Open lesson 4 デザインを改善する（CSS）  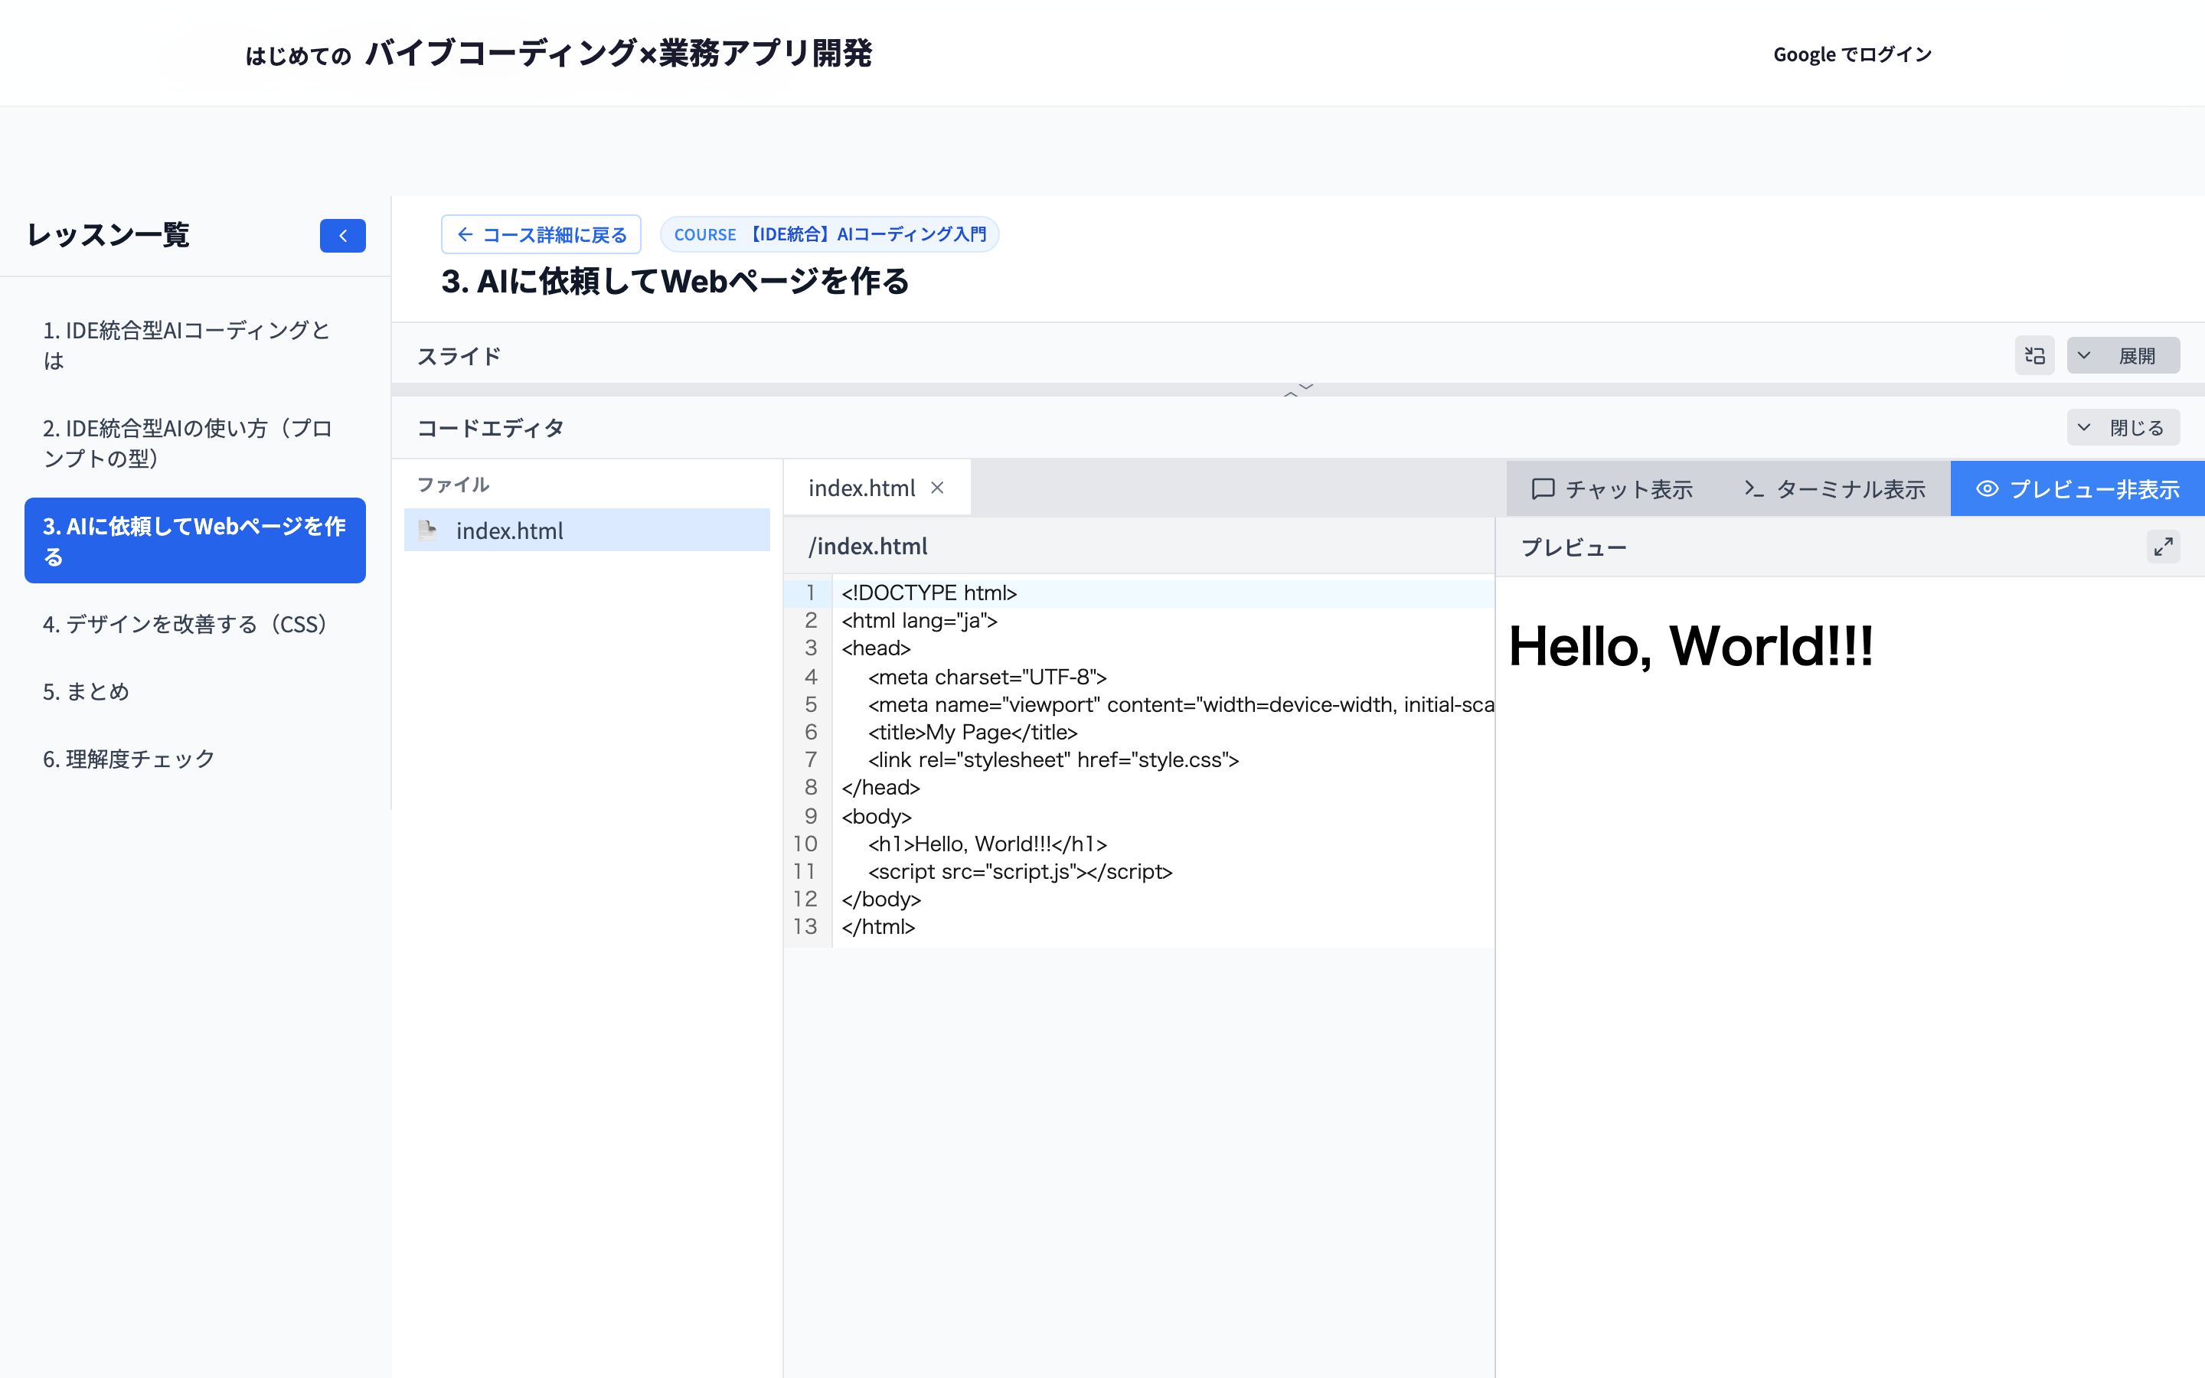click(195, 624)
